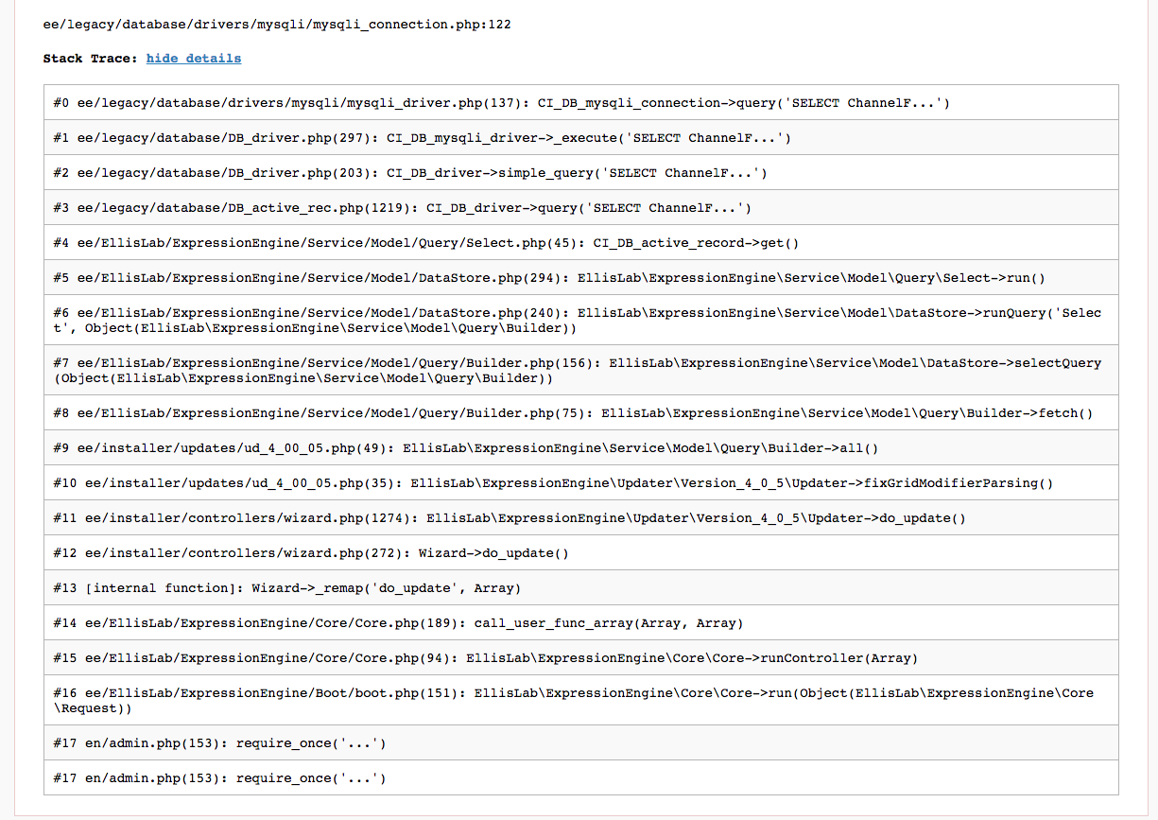Select frame #12 wizard.php(272) row
This screenshot has height=820, width=1158.
[311, 553]
